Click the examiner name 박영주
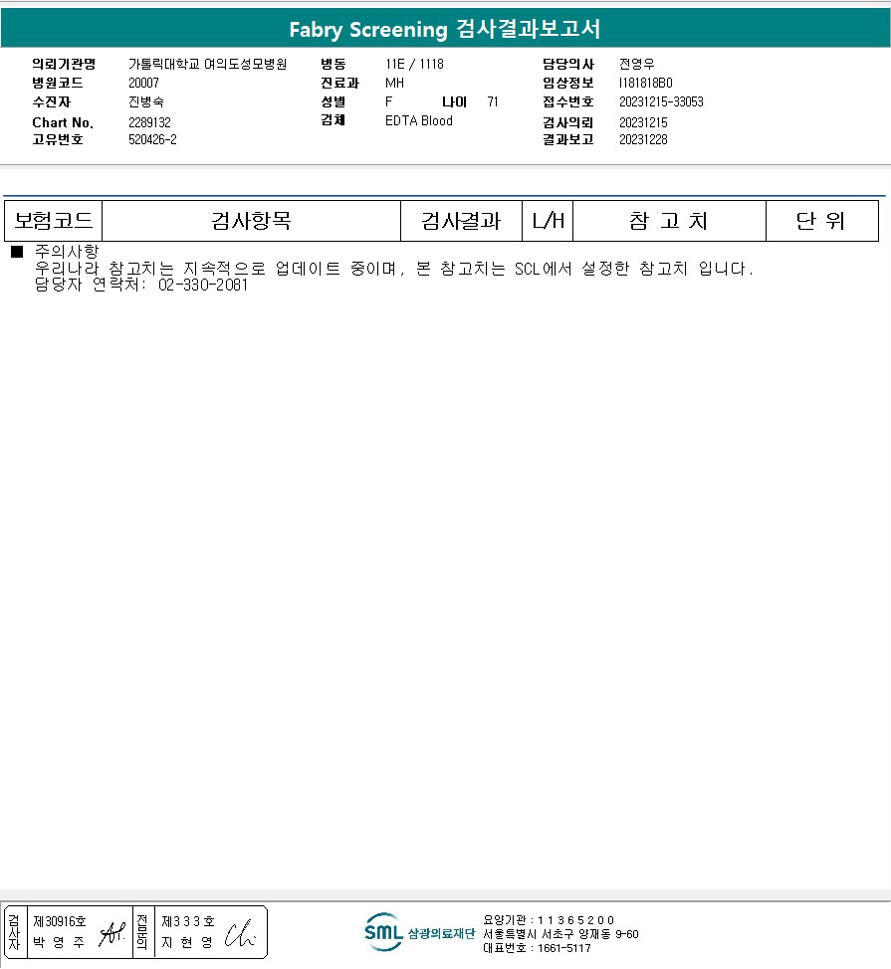 59,942
